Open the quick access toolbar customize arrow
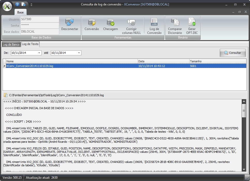This screenshot has width=250, height=181. pyautogui.click(x=31, y=5)
